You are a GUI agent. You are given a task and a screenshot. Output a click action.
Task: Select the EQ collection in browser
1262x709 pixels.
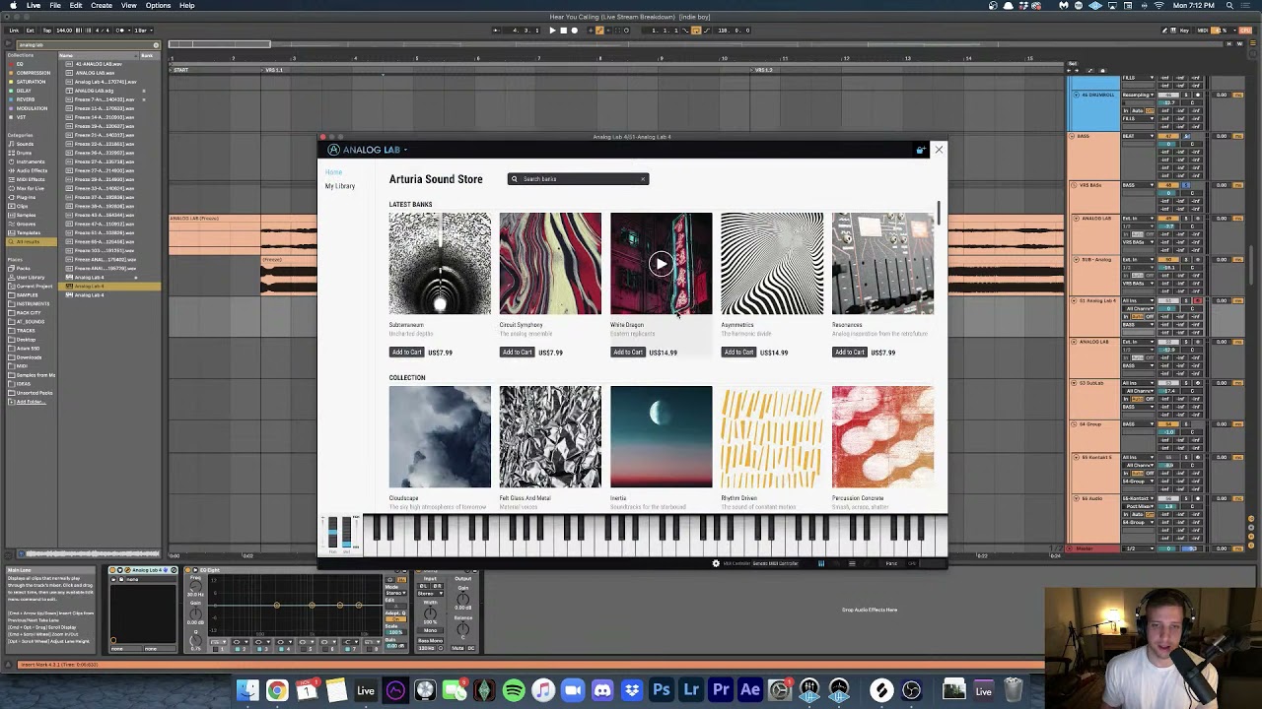pos(20,64)
